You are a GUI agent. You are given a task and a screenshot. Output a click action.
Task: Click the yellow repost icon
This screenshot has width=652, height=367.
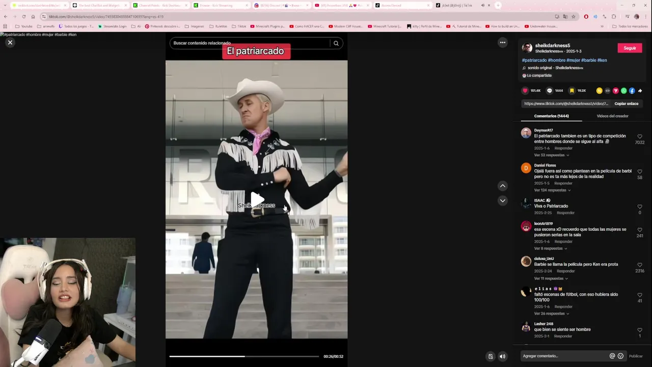click(x=599, y=91)
